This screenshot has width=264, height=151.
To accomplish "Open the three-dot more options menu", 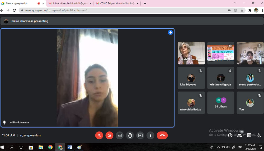I will pyautogui.click(x=150, y=135).
